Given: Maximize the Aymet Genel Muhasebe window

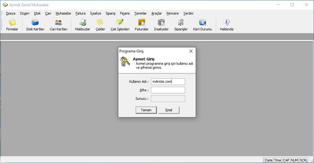Looking at the screenshot, I should (292, 5).
